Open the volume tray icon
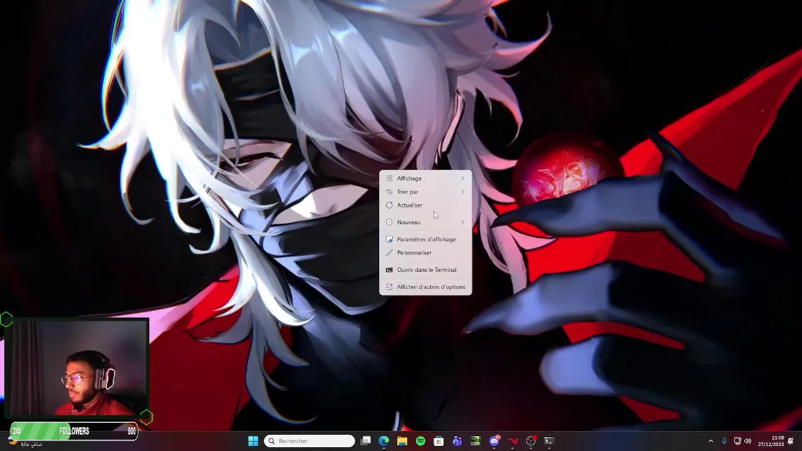This screenshot has width=802, height=451. (x=747, y=441)
